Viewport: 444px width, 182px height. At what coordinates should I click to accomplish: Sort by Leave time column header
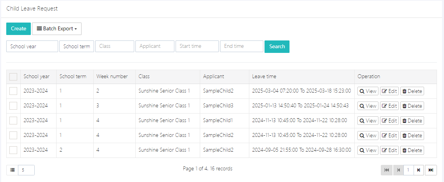click(264, 77)
